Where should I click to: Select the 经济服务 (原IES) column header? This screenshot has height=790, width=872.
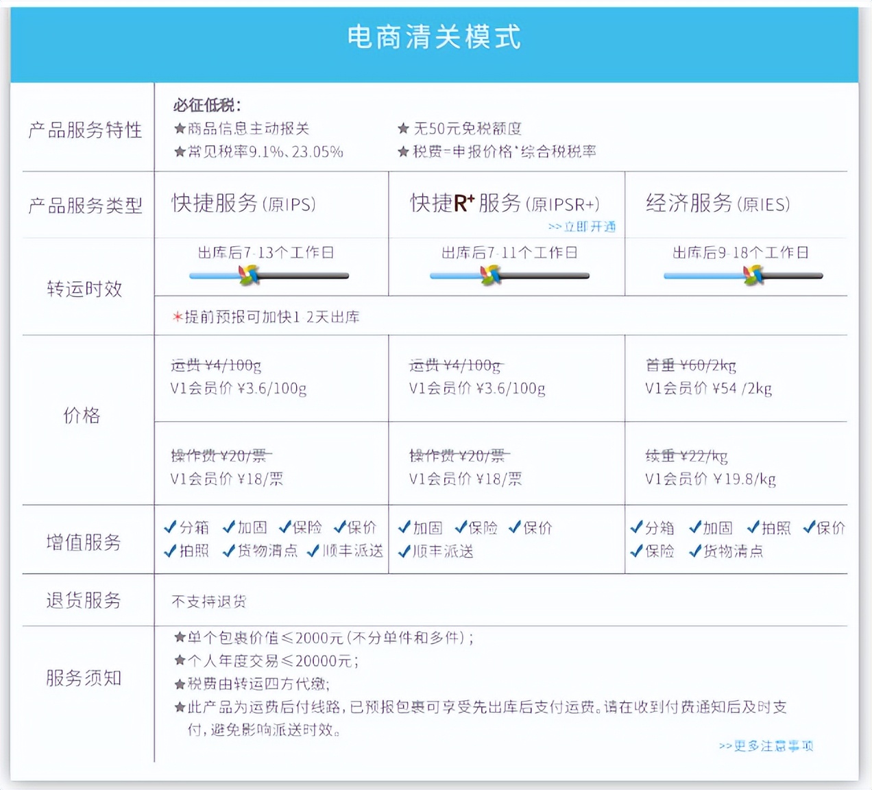coord(716,202)
